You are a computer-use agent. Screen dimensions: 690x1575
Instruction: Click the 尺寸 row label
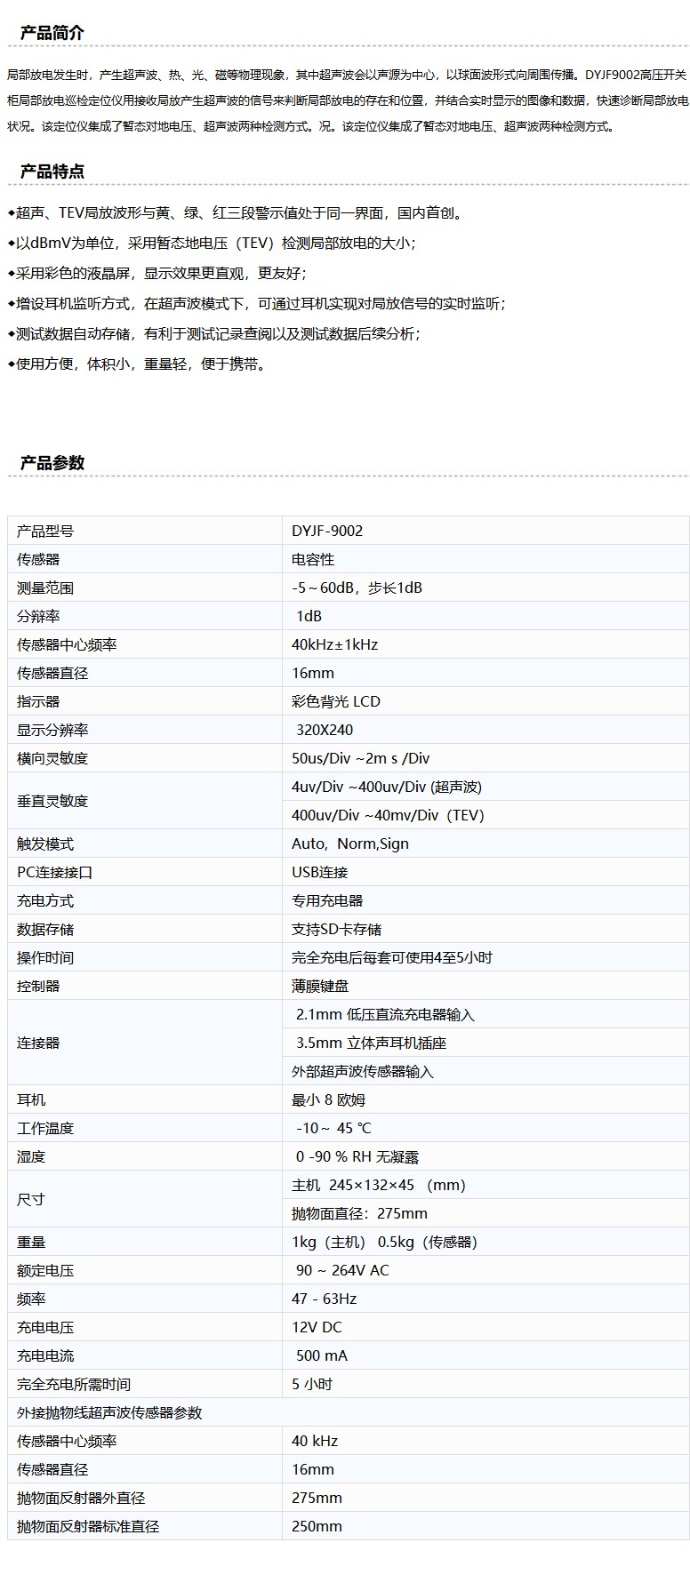31,1199
